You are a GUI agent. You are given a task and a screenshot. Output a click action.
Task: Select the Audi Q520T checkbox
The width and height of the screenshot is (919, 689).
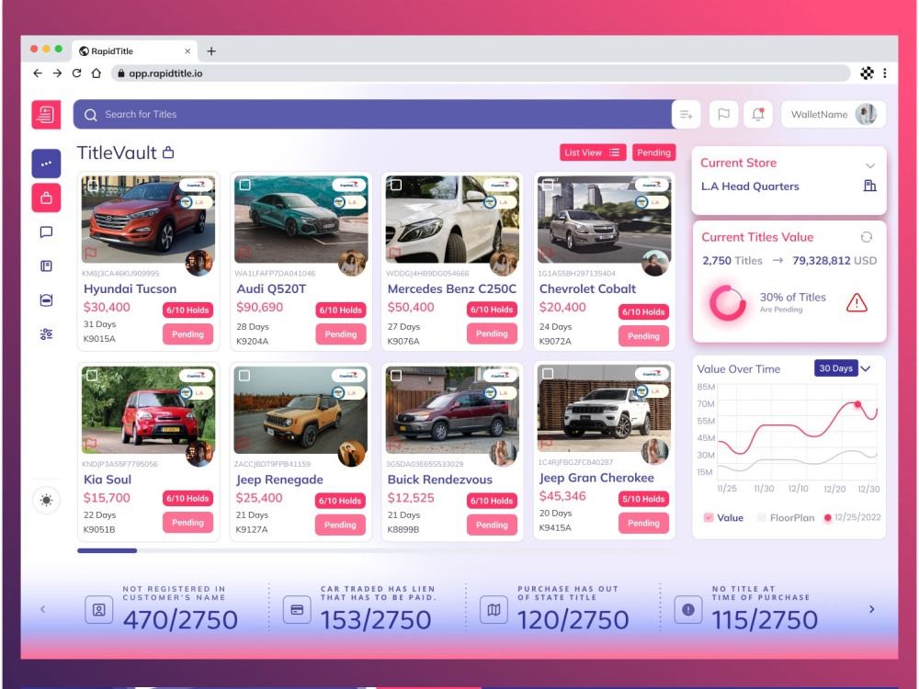(245, 185)
